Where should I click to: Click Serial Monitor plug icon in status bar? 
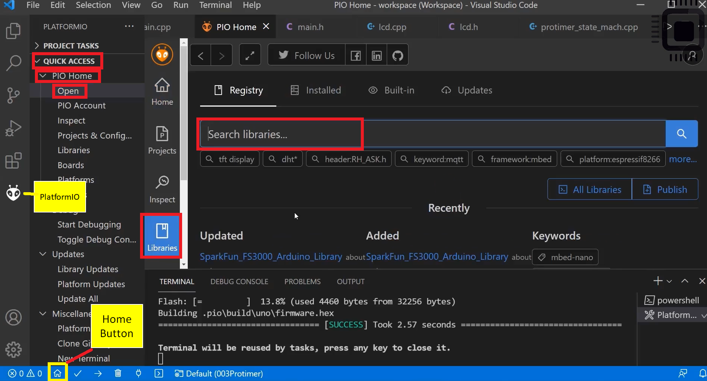(x=139, y=373)
